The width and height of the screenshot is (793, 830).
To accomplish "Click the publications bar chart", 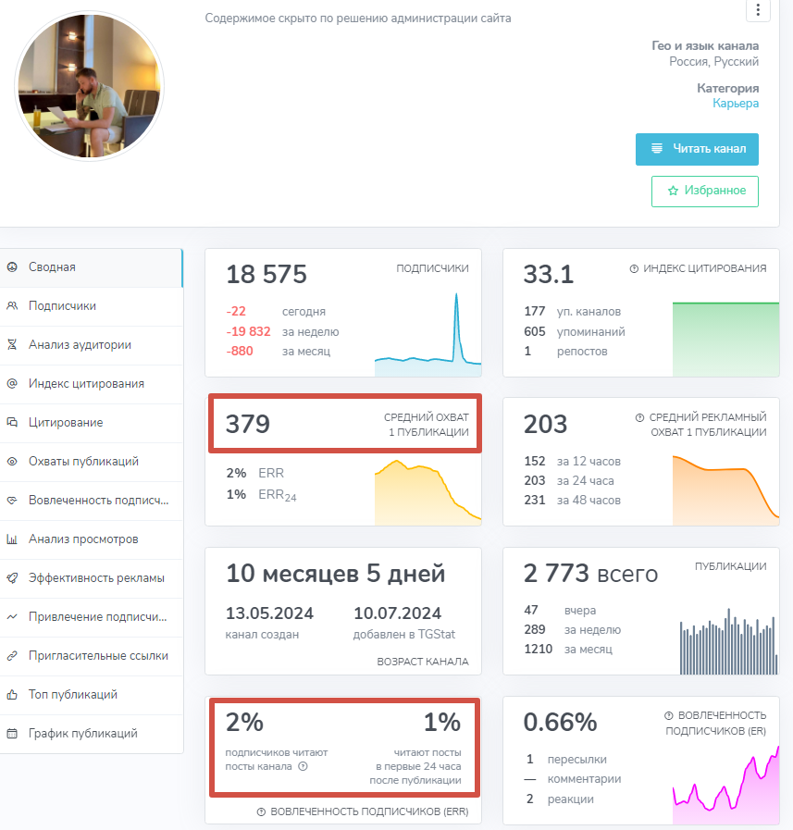I will tap(728, 641).
